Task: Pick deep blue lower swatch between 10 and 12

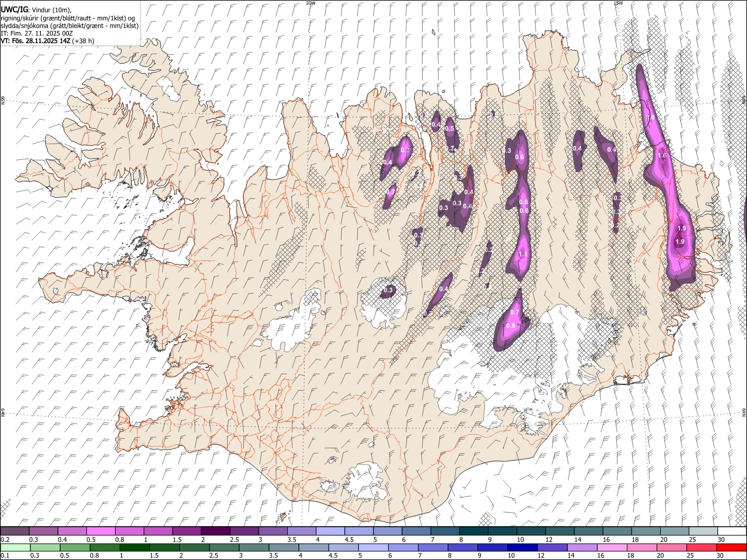Action: pos(522,548)
